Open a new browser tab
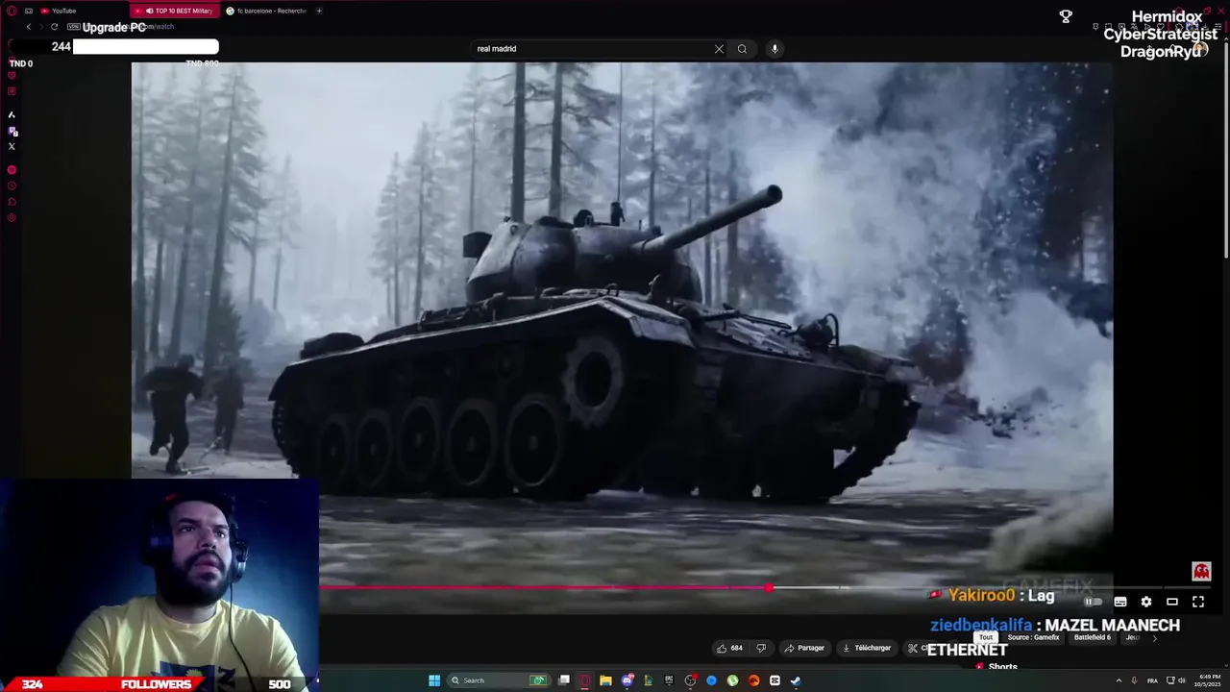The width and height of the screenshot is (1230, 692). [x=319, y=11]
